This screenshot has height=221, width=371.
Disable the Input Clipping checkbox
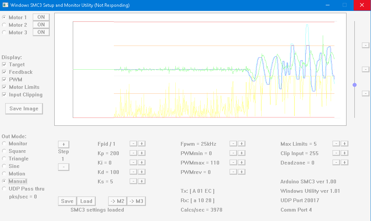(4, 94)
